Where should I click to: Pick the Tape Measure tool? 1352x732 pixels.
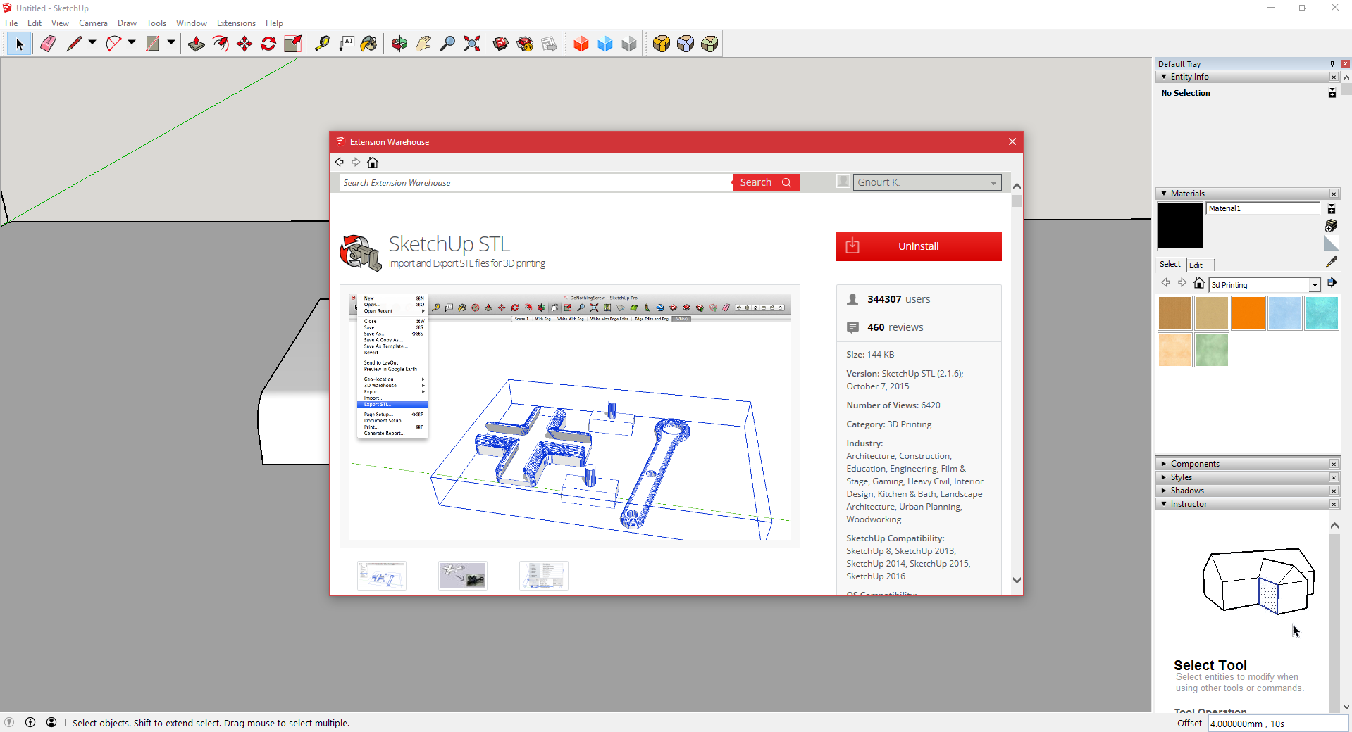(322, 44)
